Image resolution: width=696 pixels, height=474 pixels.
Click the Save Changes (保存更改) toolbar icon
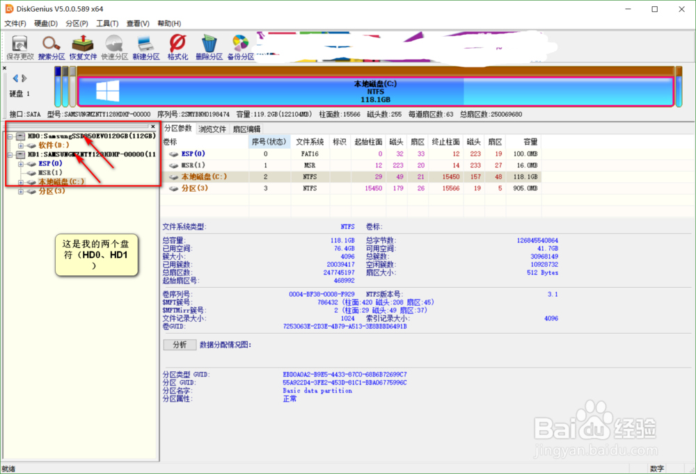20,47
